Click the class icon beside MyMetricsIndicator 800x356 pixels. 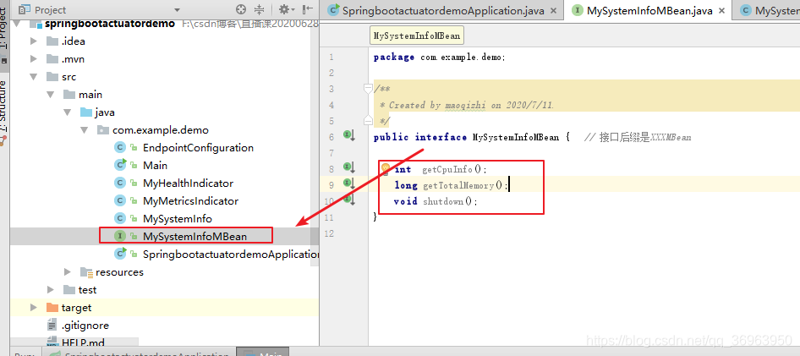tap(120, 201)
